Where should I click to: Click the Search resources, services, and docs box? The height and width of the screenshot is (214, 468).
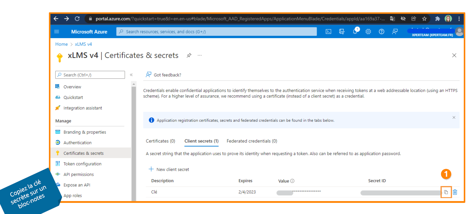pyautogui.click(x=216, y=32)
